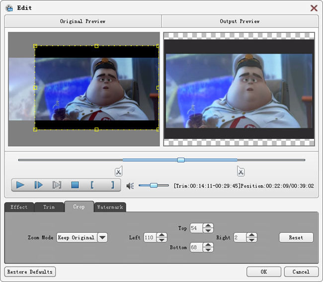Increase the Left crop value
323x282 pixels.
click(x=161, y=235)
